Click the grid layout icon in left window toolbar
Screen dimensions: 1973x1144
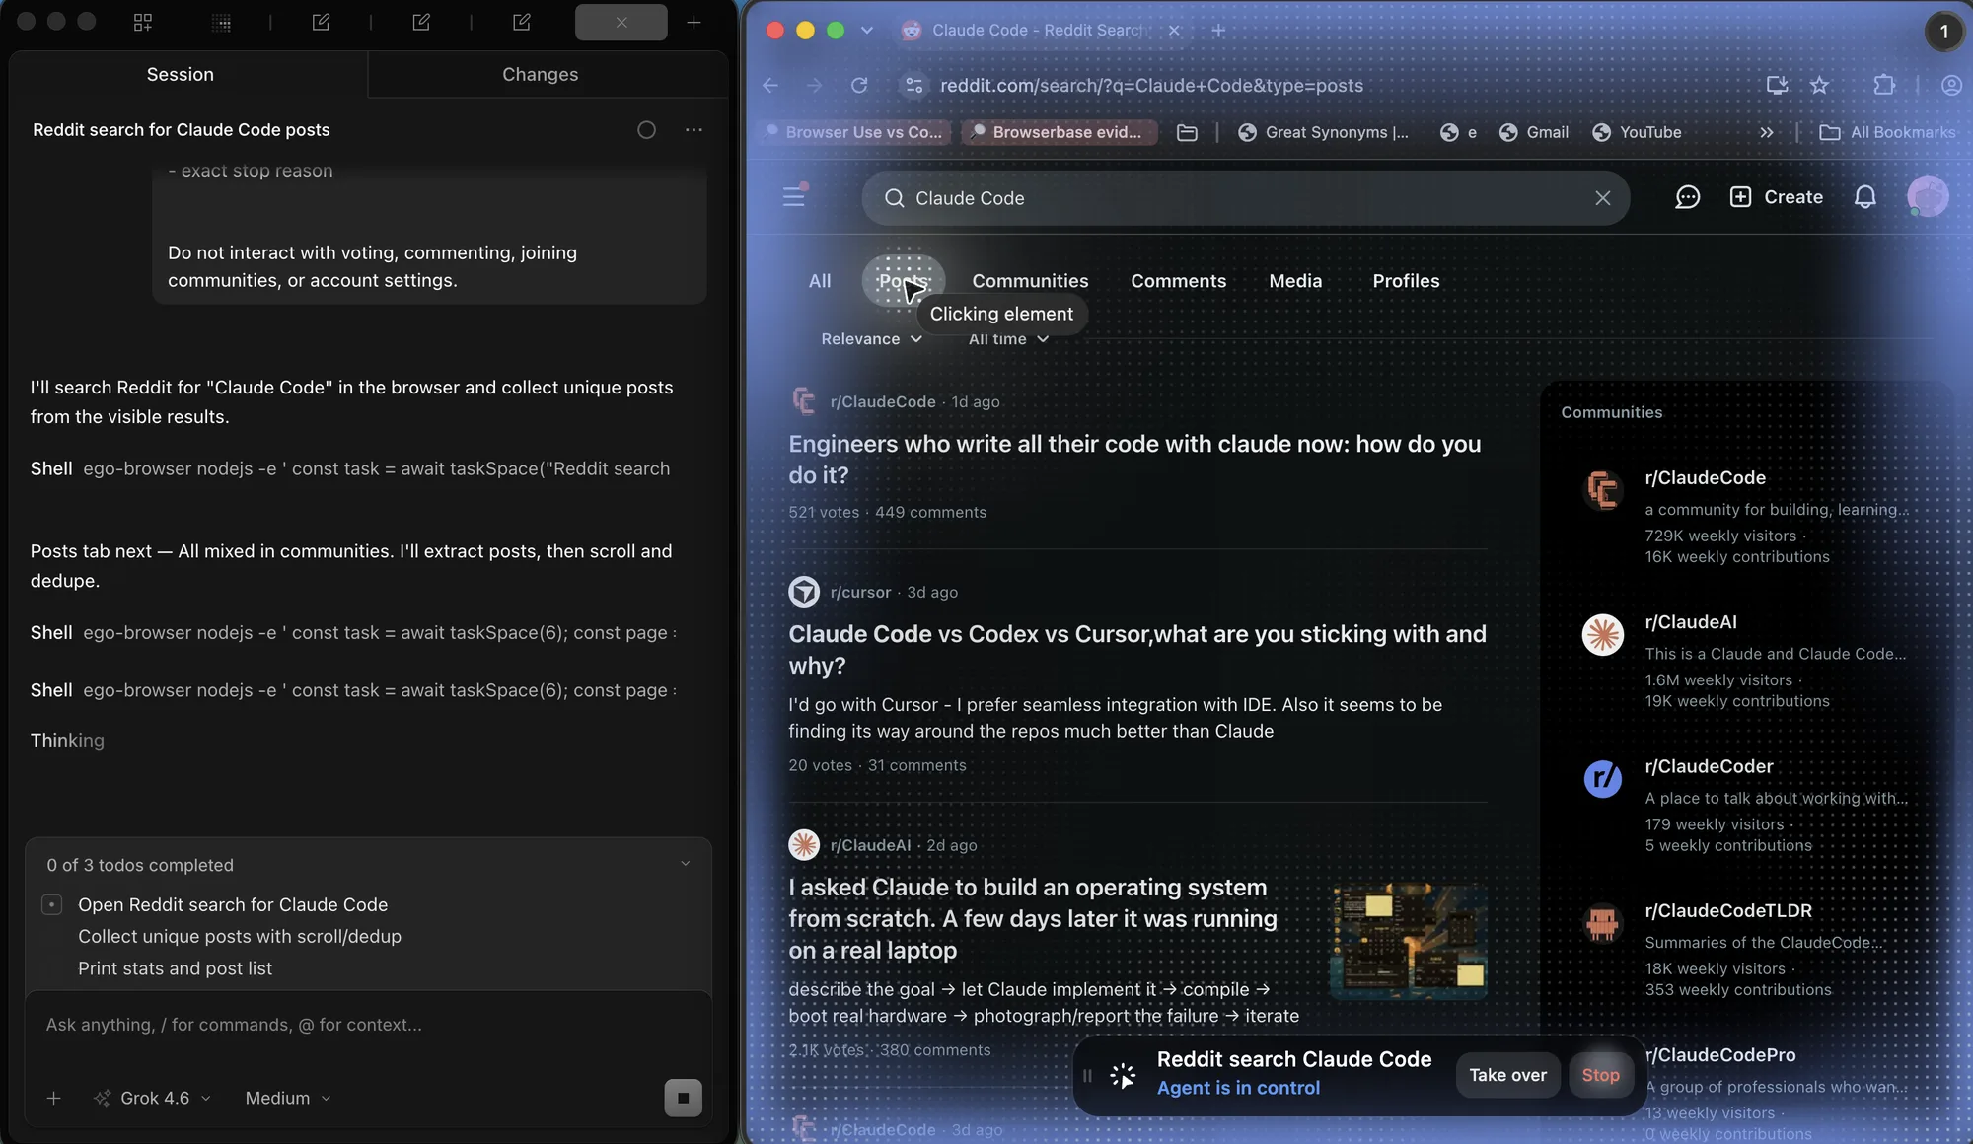click(x=143, y=22)
